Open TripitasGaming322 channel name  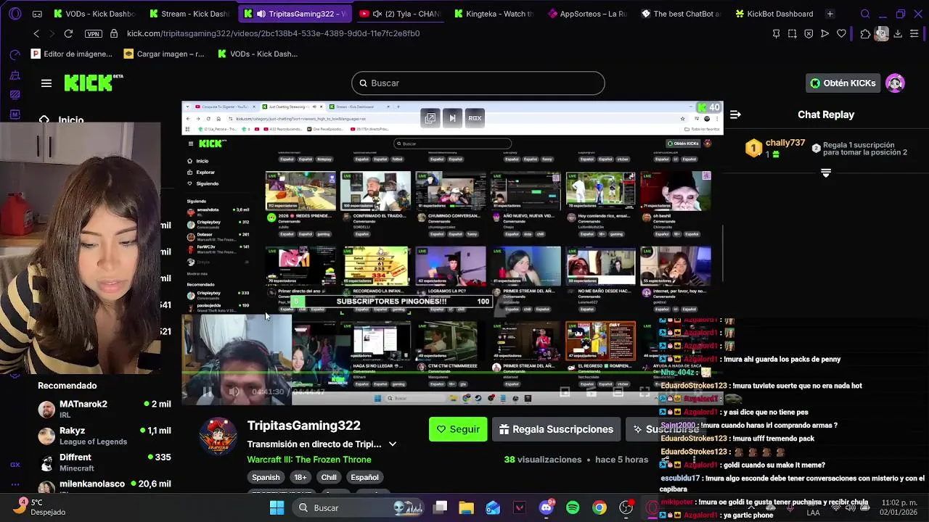(303, 426)
